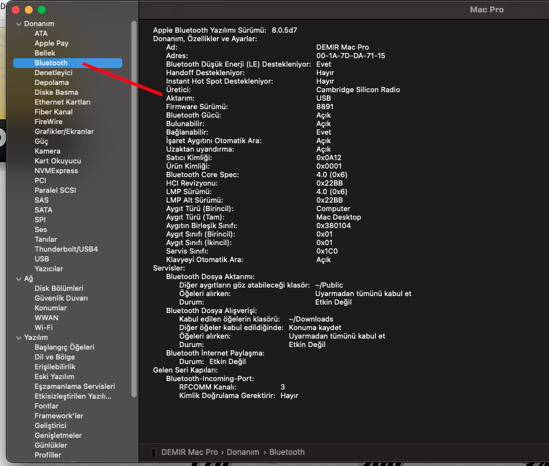Collapse the Ağ section
Viewport: 549px width, 466px height.
click(x=18, y=279)
